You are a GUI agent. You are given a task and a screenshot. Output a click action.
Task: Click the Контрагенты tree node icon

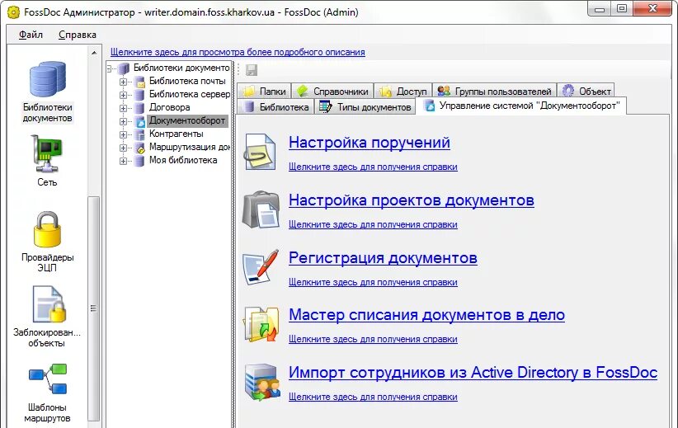[139, 134]
